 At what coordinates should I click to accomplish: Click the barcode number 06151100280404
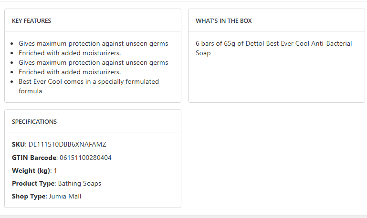tap(86, 158)
